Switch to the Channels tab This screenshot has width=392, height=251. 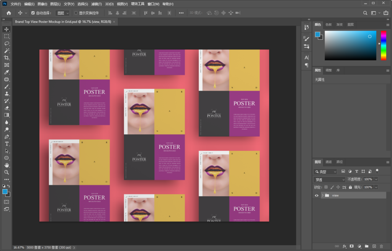pos(328,162)
